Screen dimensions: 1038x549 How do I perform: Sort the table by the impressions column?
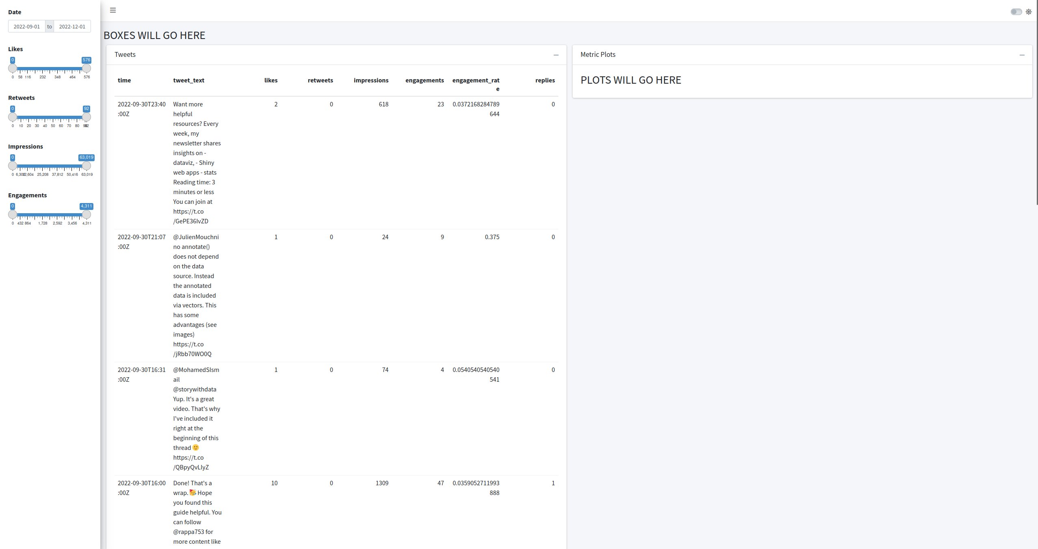[371, 80]
